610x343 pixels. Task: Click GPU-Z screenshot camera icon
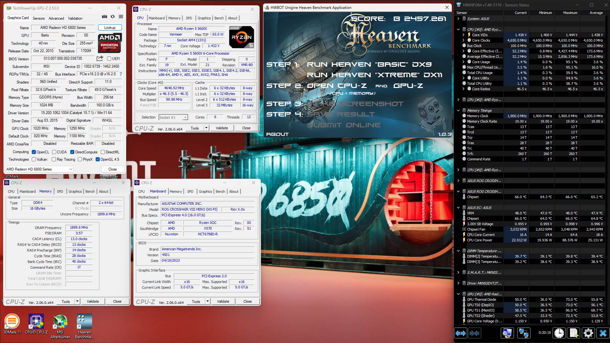(x=104, y=17)
